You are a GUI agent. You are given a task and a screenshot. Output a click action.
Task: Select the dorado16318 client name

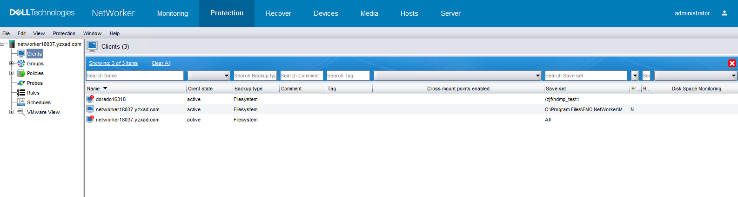point(111,99)
